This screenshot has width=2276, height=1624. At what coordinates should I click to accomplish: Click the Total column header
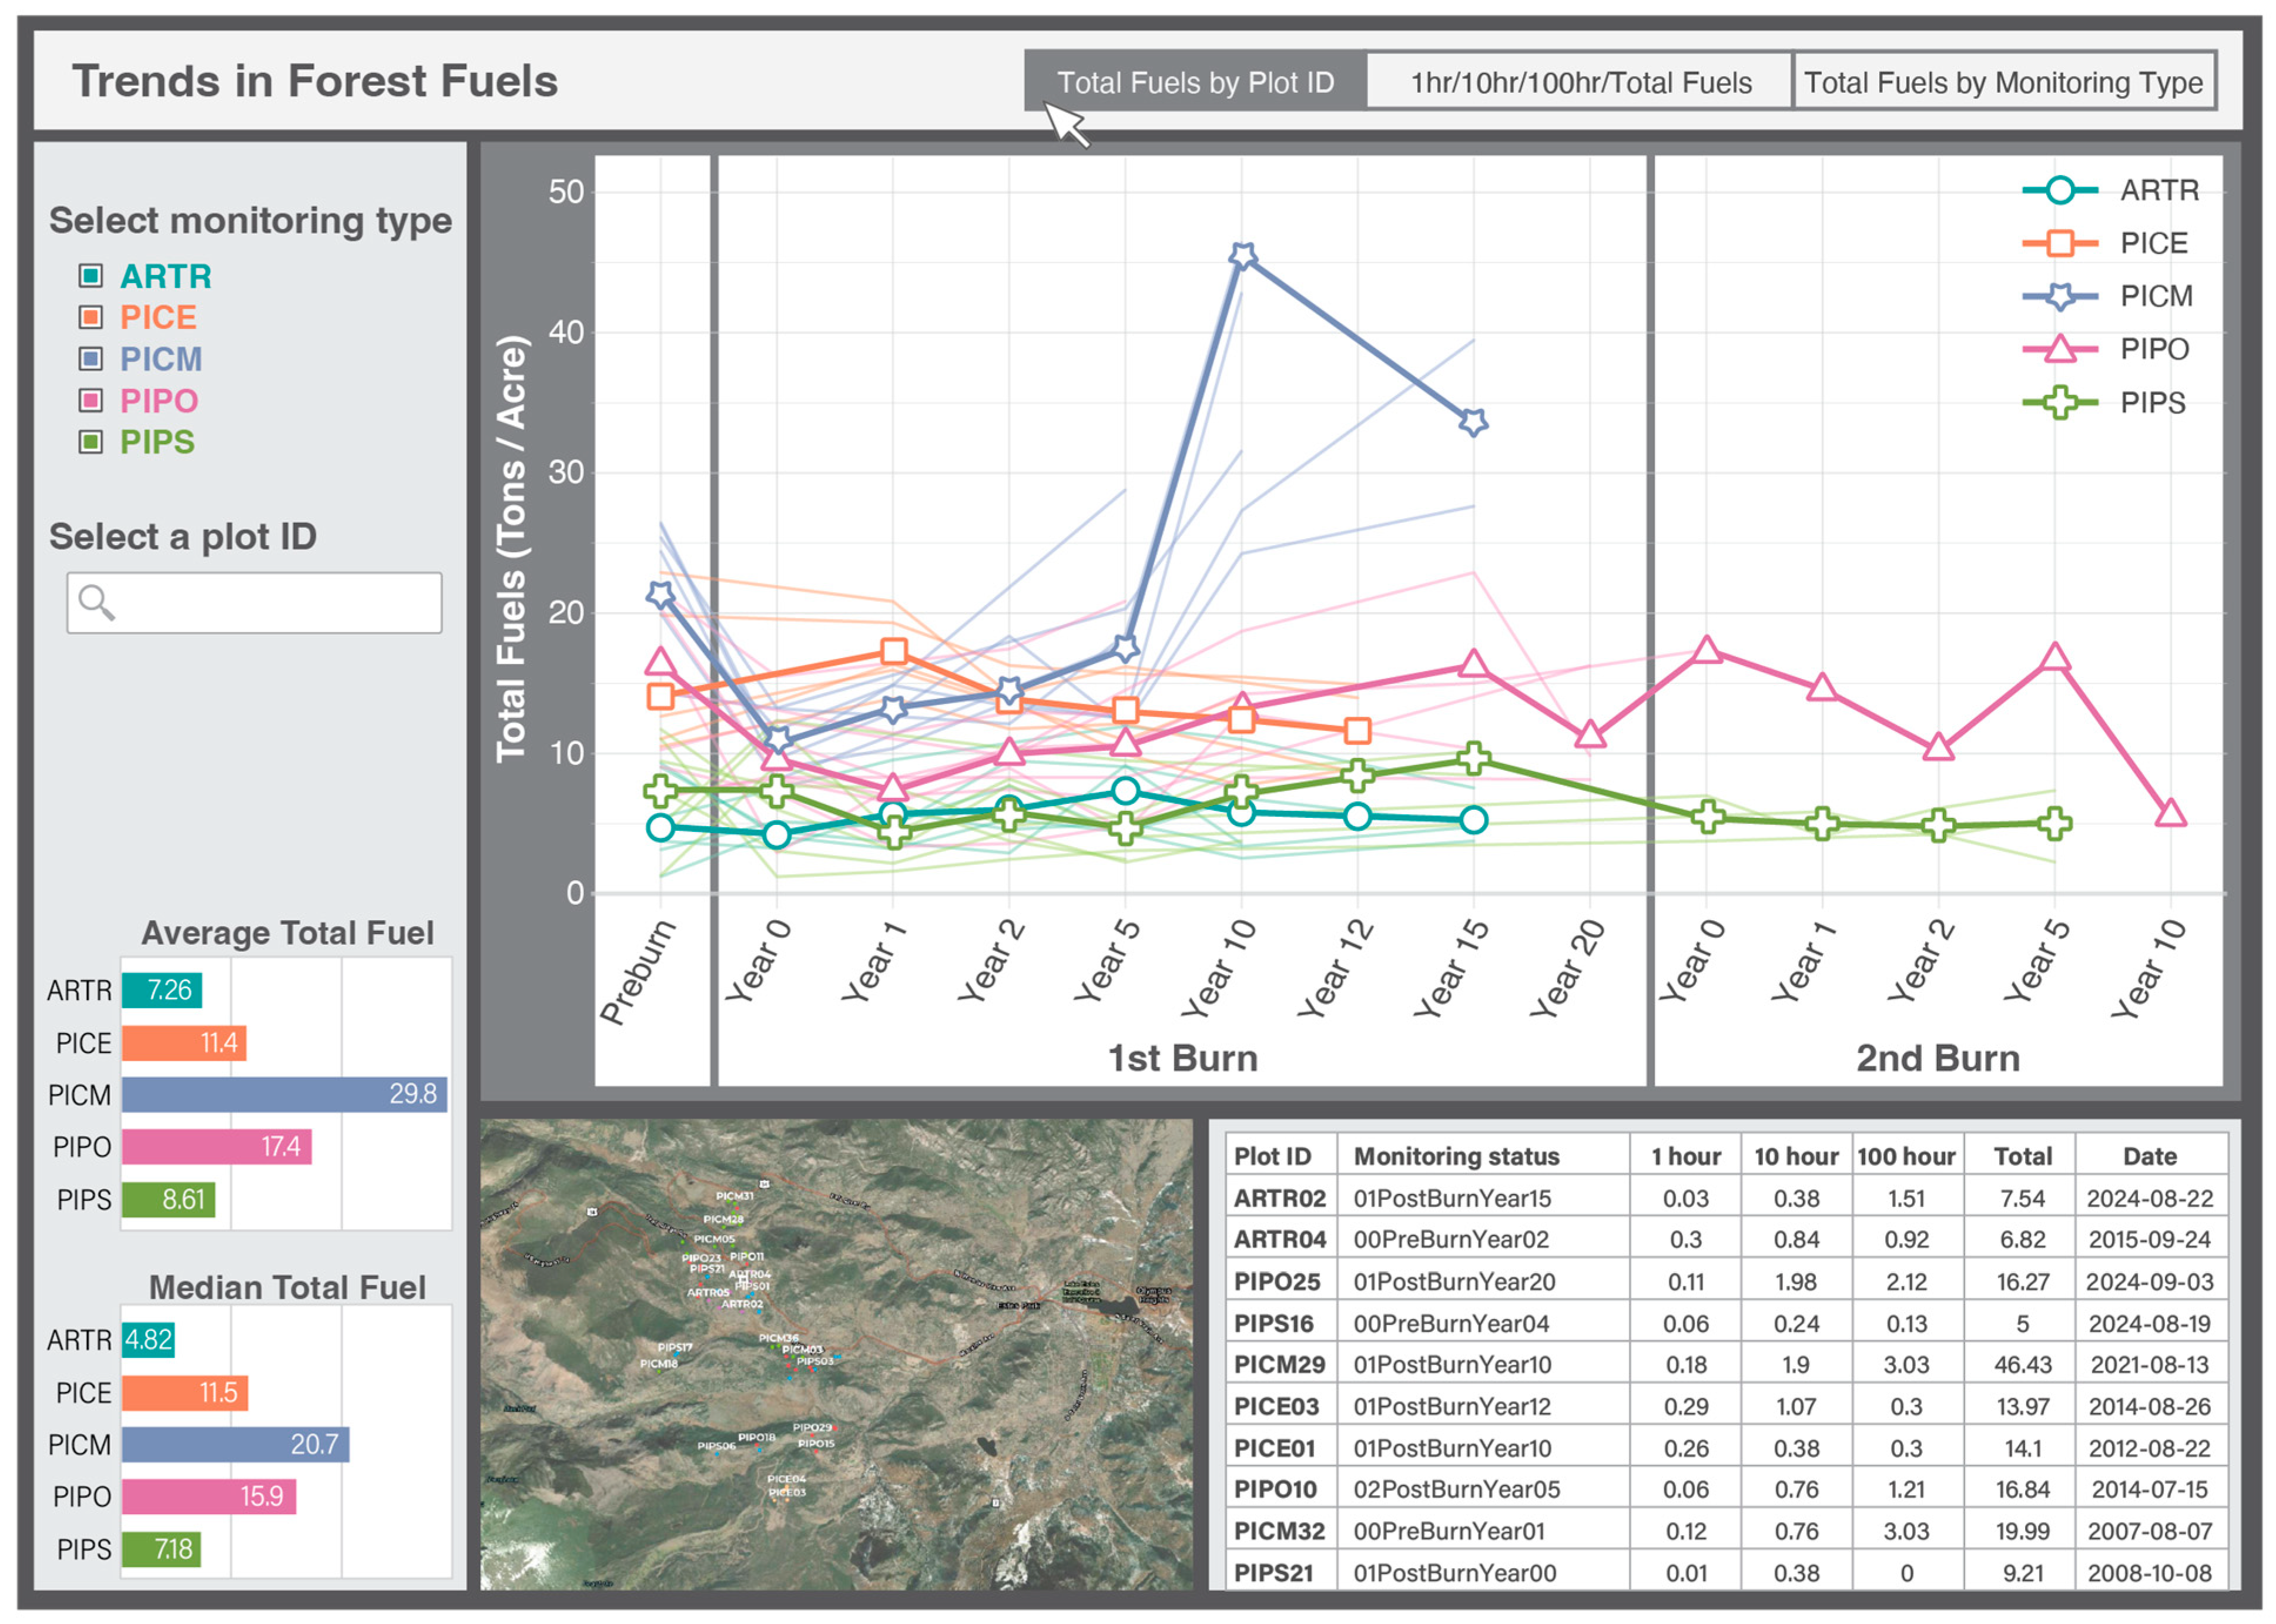2022,1156
